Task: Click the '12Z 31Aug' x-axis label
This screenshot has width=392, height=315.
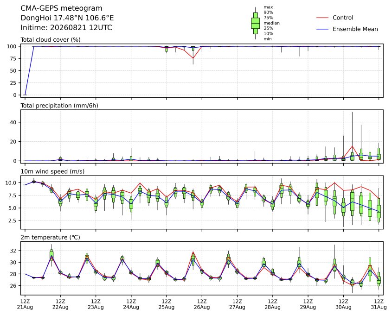Action: [379, 304]
